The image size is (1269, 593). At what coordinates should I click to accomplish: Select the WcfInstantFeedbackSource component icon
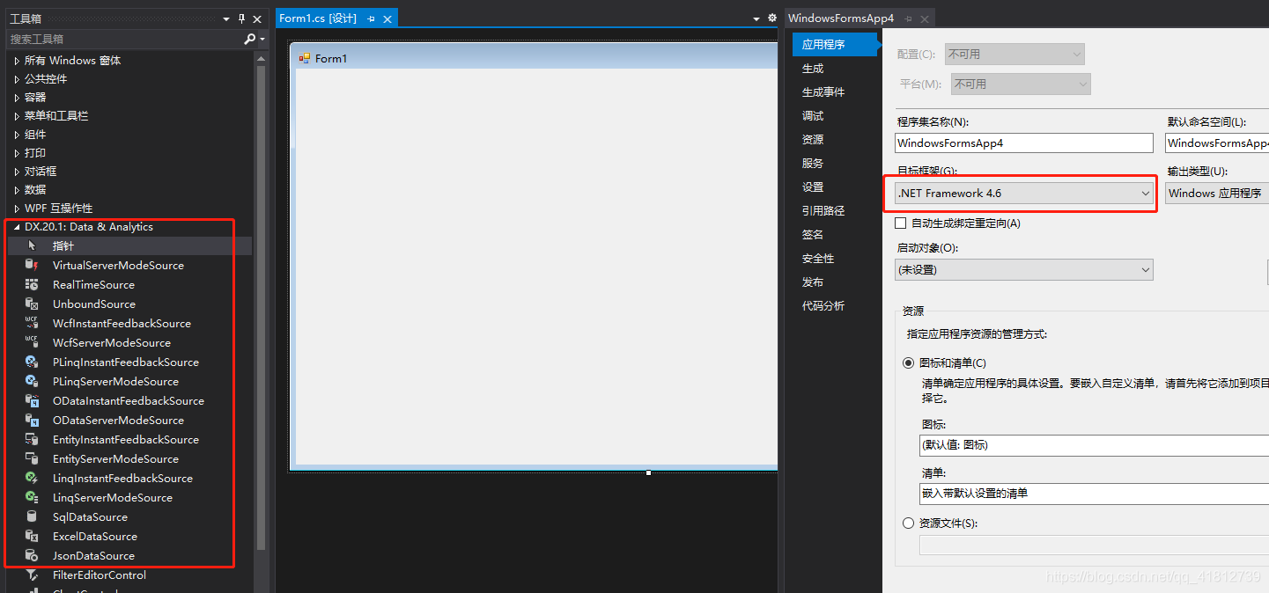32,323
